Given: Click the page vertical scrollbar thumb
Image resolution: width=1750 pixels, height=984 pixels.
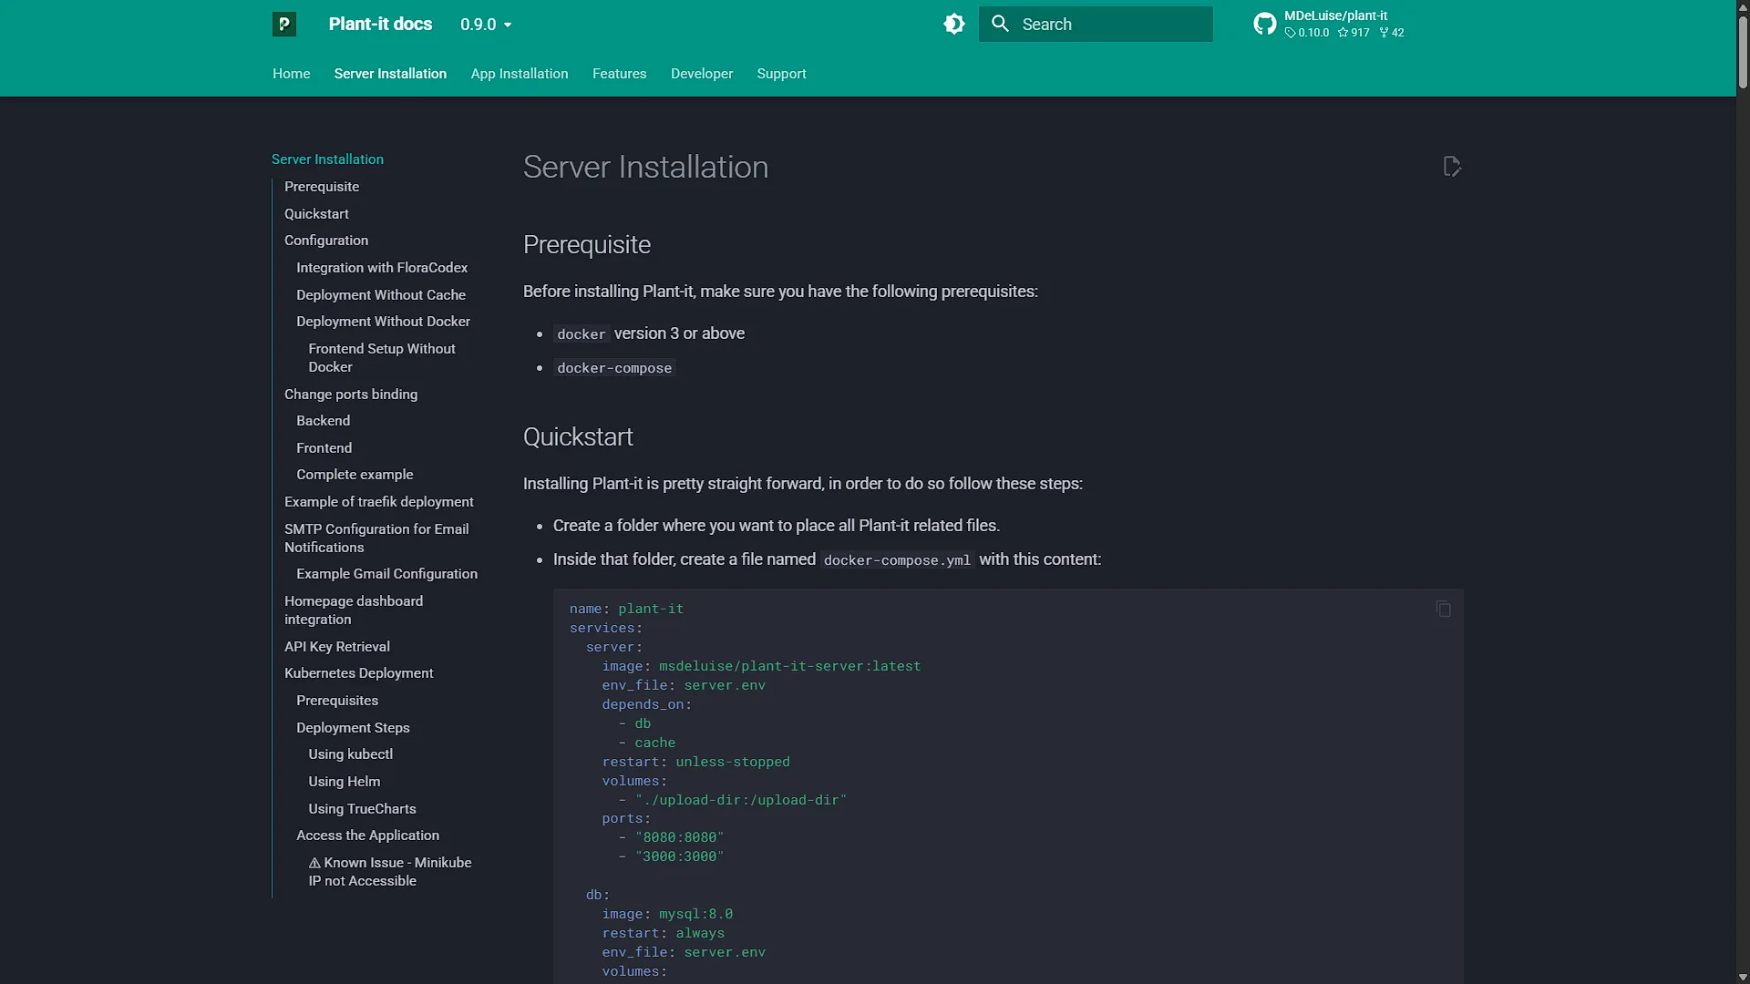Looking at the screenshot, I should pyautogui.click(x=1743, y=52).
